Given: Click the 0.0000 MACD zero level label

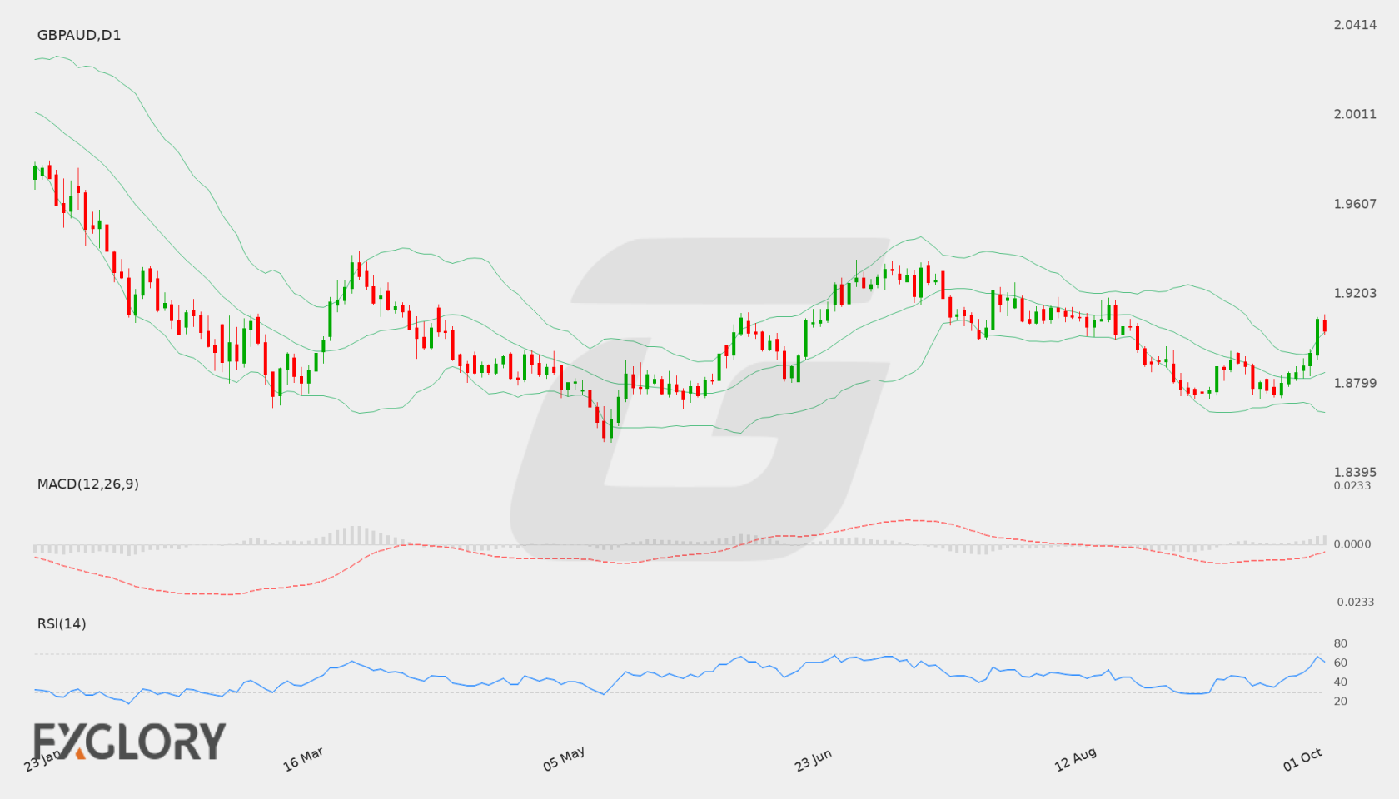Looking at the screenshot, I should [1352, 543].
